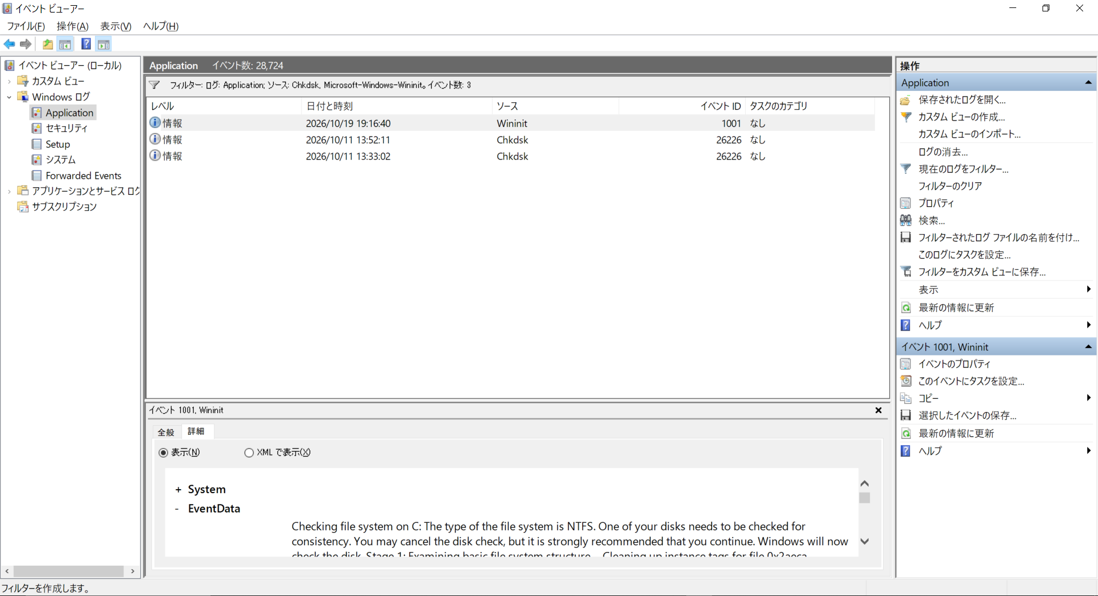Click the details pane scroll down arrow

click(865, 541)
